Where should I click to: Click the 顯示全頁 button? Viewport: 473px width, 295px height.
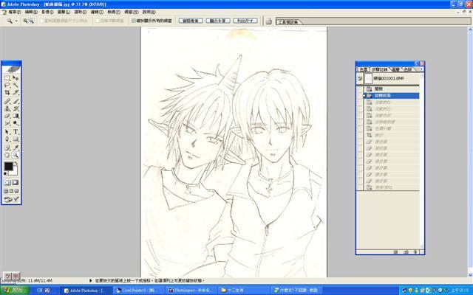pyautogui.click(x=218, y=21)
